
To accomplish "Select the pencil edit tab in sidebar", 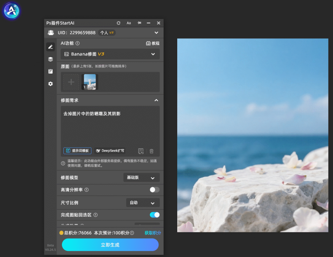I will (x=50, y=47).
